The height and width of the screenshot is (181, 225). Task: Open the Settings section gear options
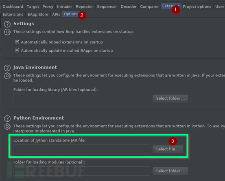coord(7,32)
